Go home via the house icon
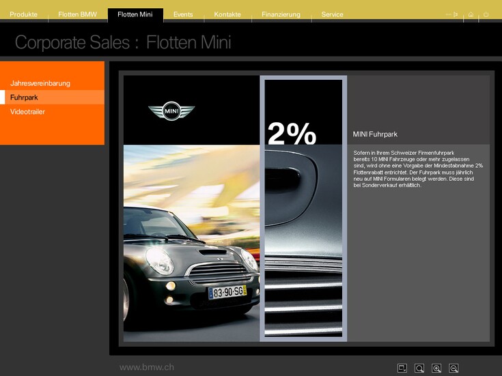The width and height of the screenshot is (502, 376). (x=471, y=14)
